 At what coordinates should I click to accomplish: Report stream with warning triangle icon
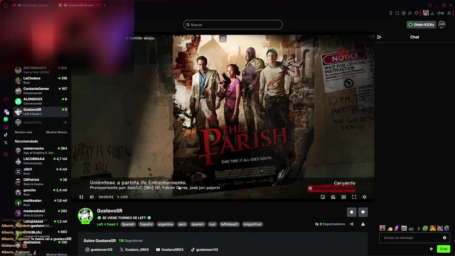[363, 224]
